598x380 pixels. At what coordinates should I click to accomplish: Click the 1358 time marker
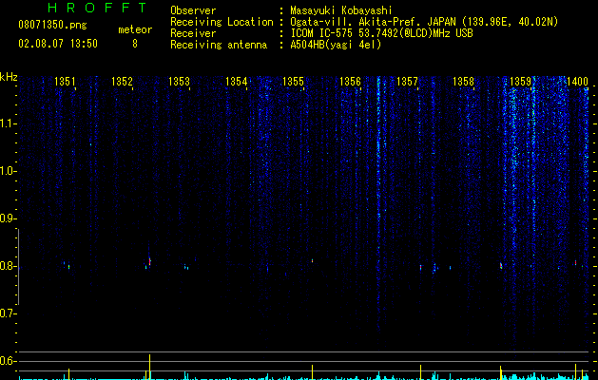tap(463, 82)
